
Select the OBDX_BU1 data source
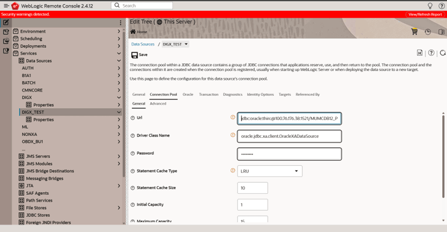33,142
